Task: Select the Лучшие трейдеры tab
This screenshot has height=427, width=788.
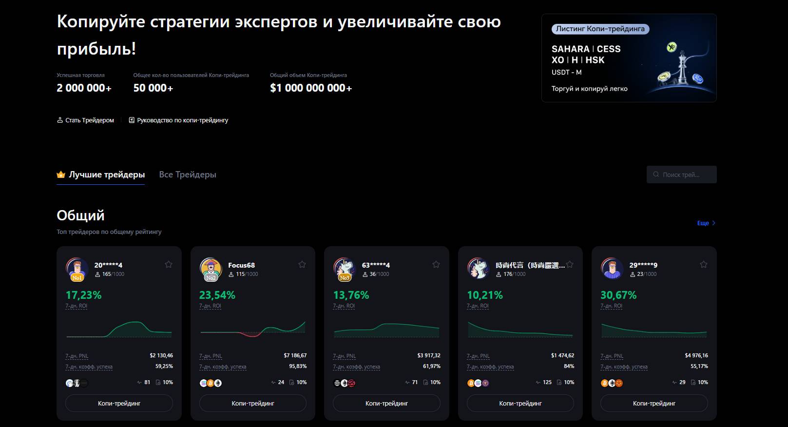Action: 107,175
